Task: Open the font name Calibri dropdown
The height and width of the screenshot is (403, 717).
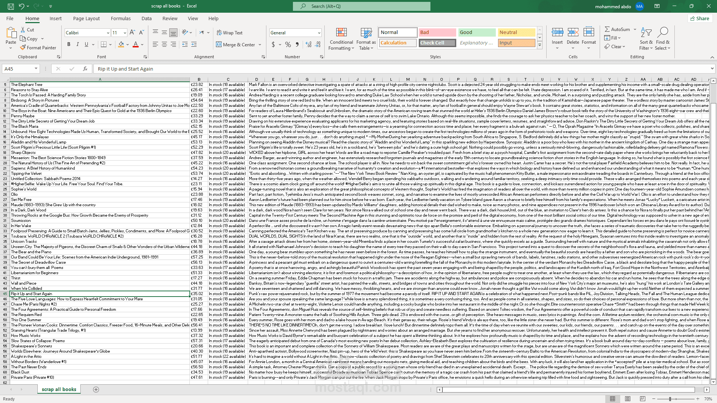Action: [x=108, y=33]
